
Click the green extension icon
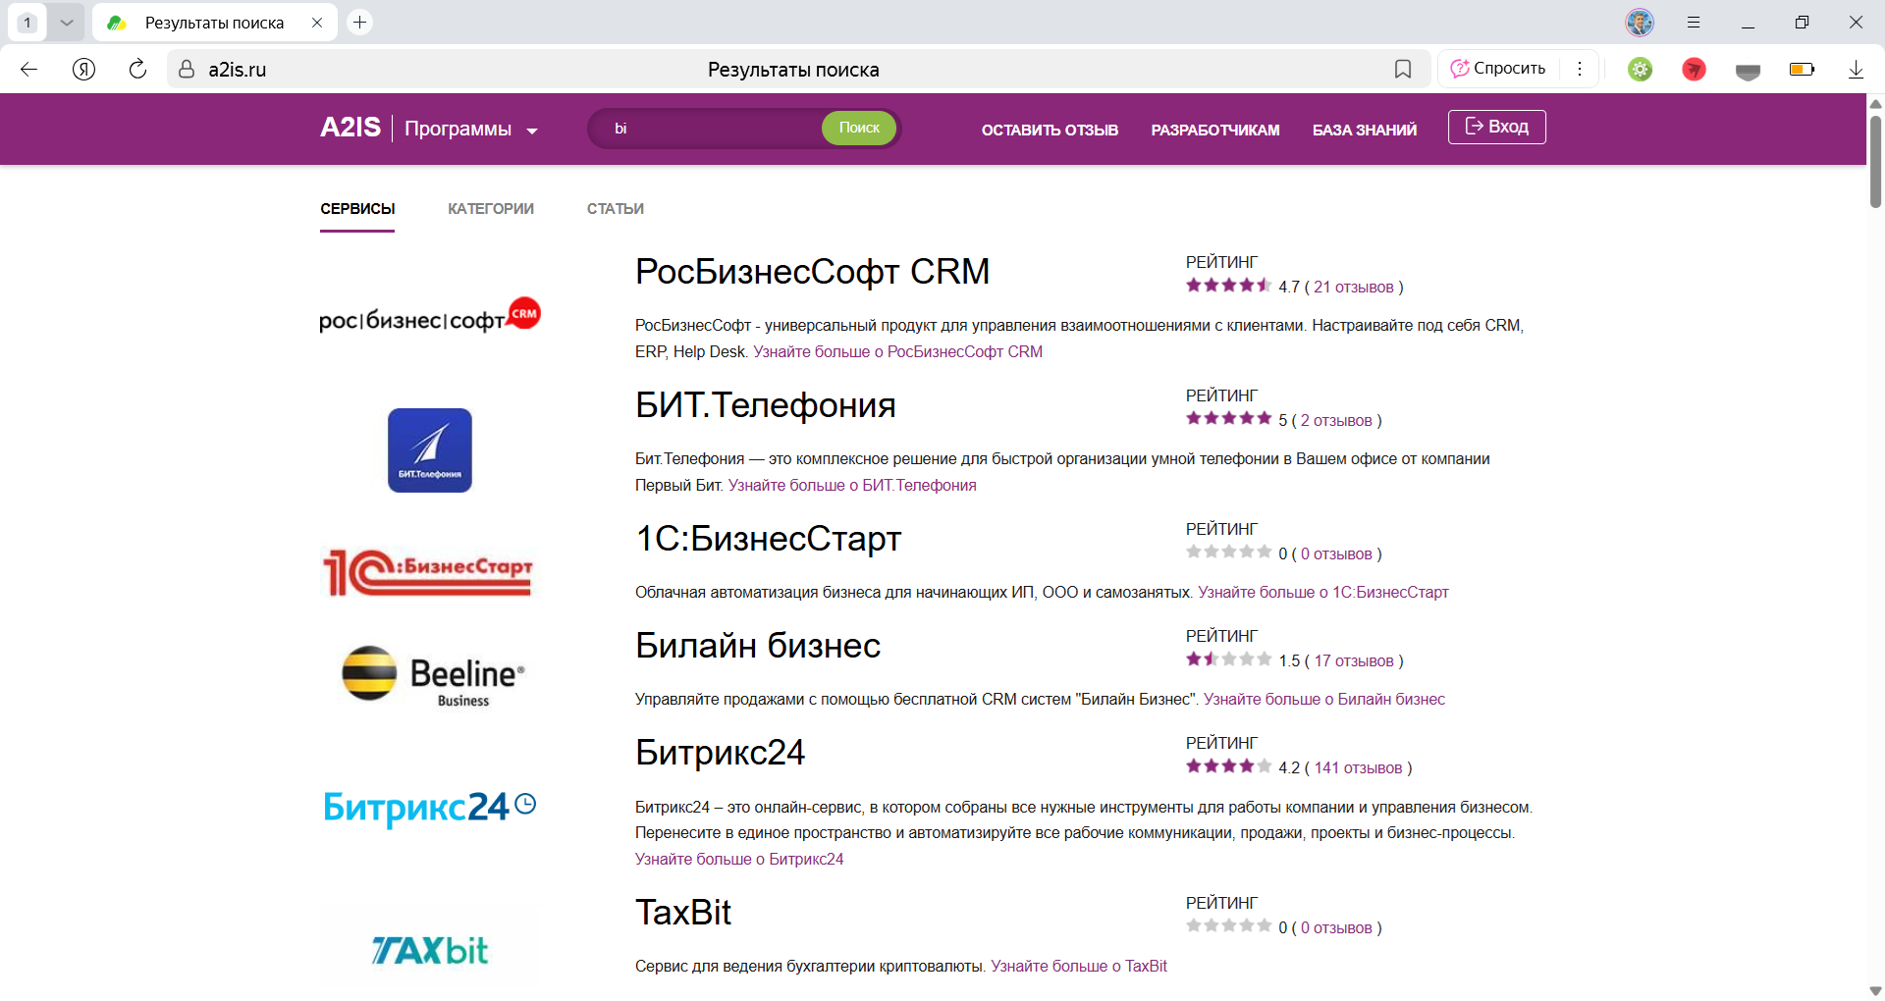(1641, 69)
